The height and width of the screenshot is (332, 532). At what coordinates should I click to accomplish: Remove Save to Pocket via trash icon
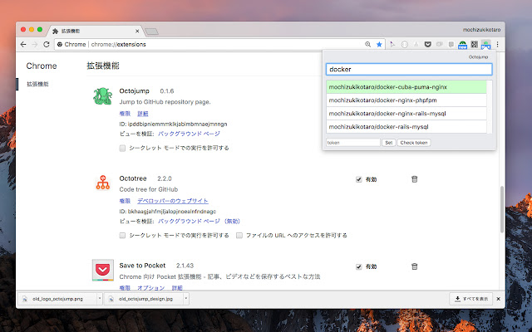pyautogui.click(x=414, y=266)
